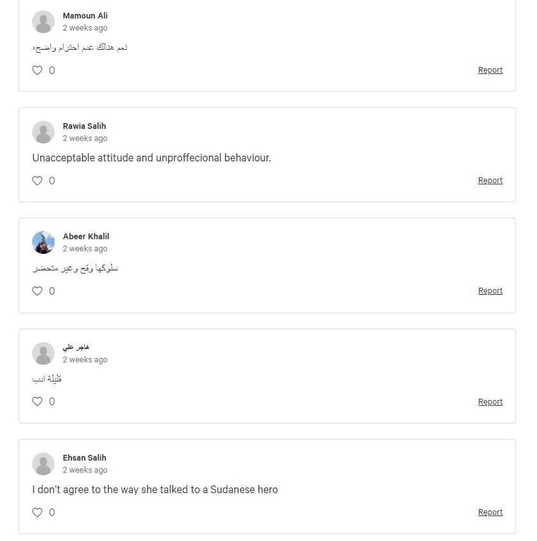Click the heart under the Arabic-named user's comment
The width and height of the screenshot is (537, 541).
tap(37, 402)
